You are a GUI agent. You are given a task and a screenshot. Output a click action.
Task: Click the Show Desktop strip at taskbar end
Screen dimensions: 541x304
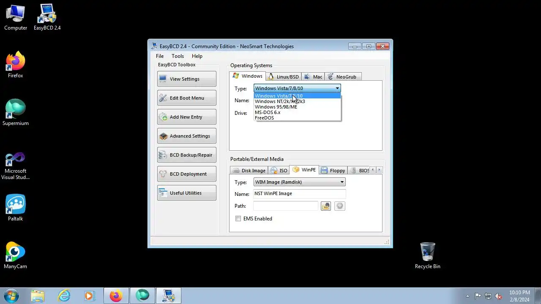coord(538,296)
